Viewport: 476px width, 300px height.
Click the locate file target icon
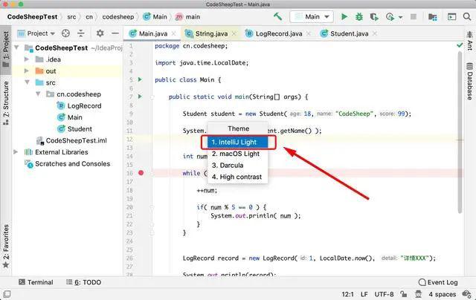[x=65, y=33]
